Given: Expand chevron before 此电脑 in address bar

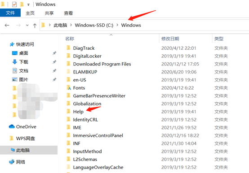Looking at the screenshot, I should [50, 25].
